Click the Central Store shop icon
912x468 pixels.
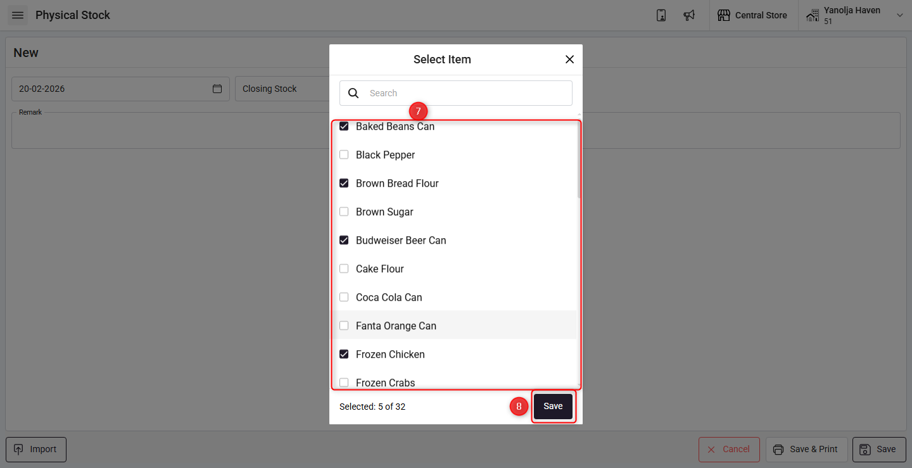(723, 15)
